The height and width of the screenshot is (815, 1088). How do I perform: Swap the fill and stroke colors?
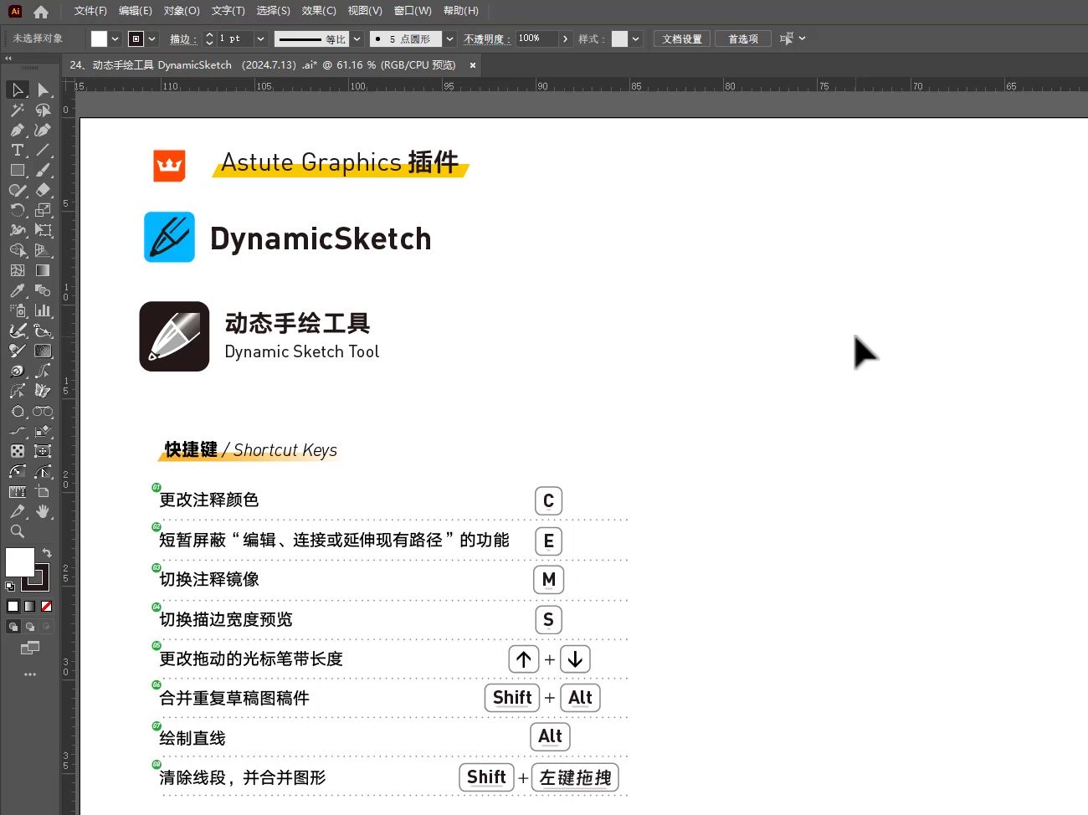click(48, 553)
